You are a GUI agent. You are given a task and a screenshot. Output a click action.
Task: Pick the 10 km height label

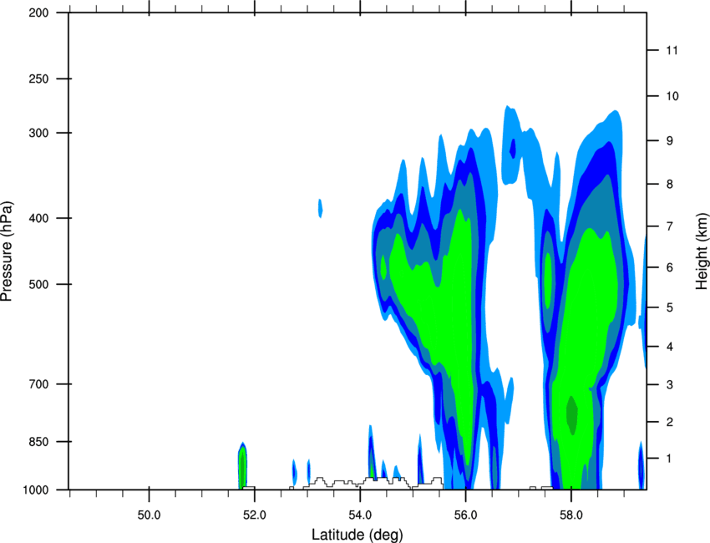(672, 96)
